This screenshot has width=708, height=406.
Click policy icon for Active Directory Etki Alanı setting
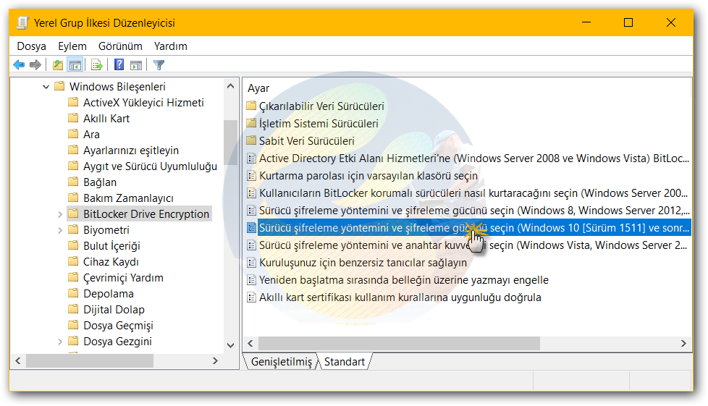pyautogui.click(x=251, y=158)
